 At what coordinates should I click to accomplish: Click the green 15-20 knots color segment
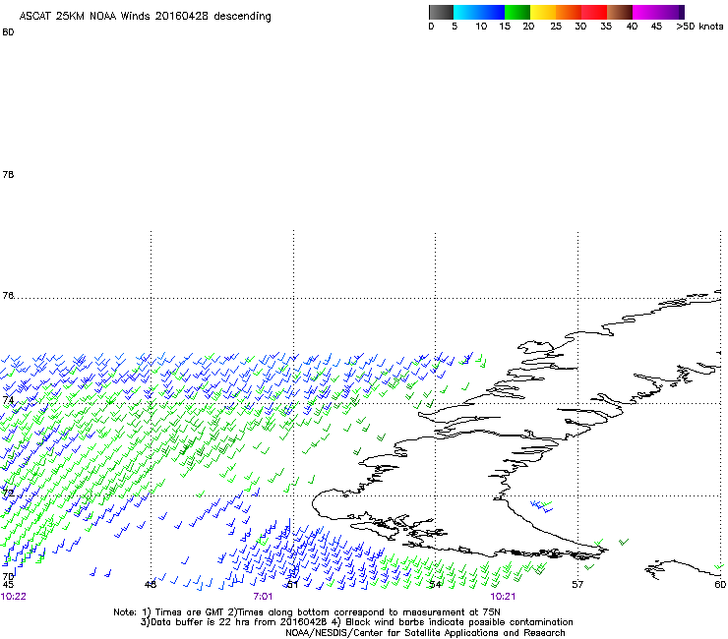pos(517,12)
